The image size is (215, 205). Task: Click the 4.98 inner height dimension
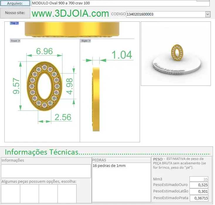[x=69, y=86]
